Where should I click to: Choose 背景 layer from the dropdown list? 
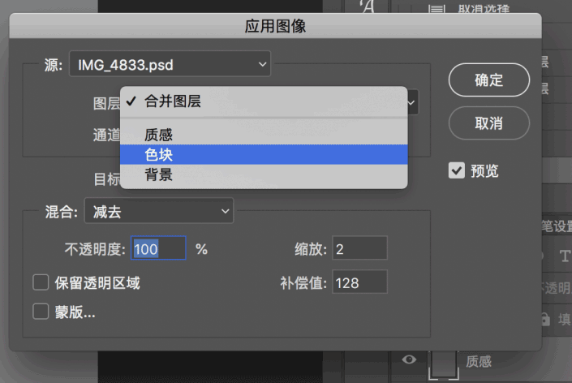pyautogui.click(x=264, y=174)
